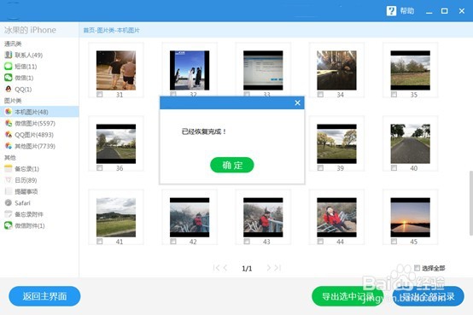Check the box for photo 44
Image resolution: width=473 pixels, height=315 pixels.
(x=320, y=242)
